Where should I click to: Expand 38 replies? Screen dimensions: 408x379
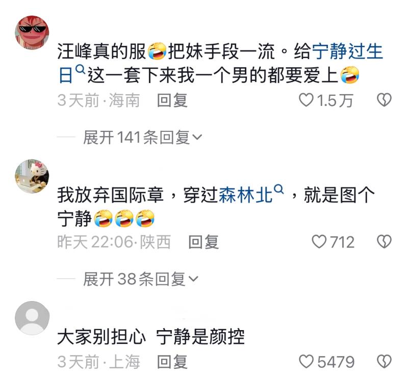point(141,279)
